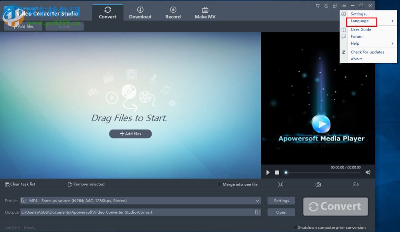Take a snapshot with the camera icon
This screenshot has height=232, width=400.
(x=318, y=184)
